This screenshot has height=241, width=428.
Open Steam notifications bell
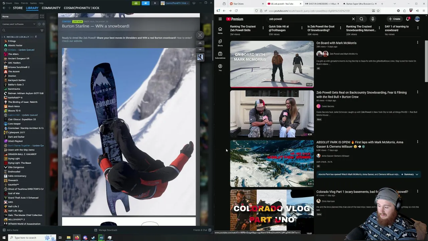(x=155, y=3)
